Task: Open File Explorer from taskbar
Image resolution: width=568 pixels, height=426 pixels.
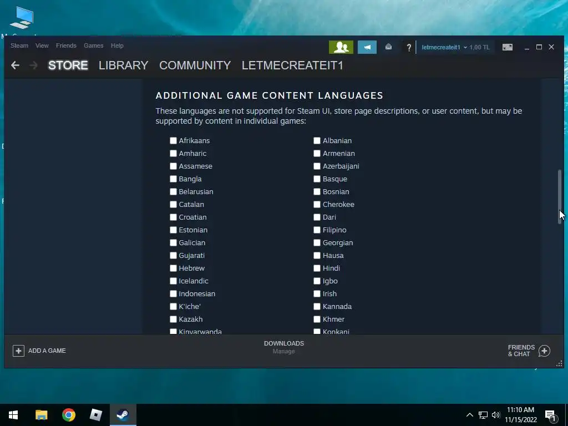Action: [41, 415]
